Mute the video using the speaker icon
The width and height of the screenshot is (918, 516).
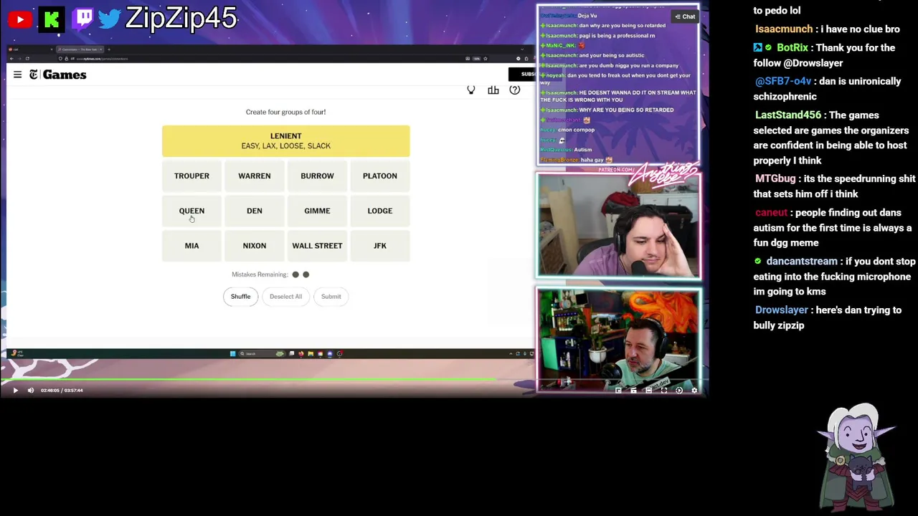pyautogui.click(x=31, y=391)
